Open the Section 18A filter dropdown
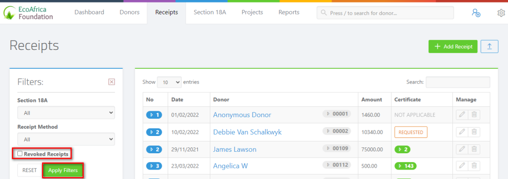This screenshot has height=179, width=508. pos(66,113)
